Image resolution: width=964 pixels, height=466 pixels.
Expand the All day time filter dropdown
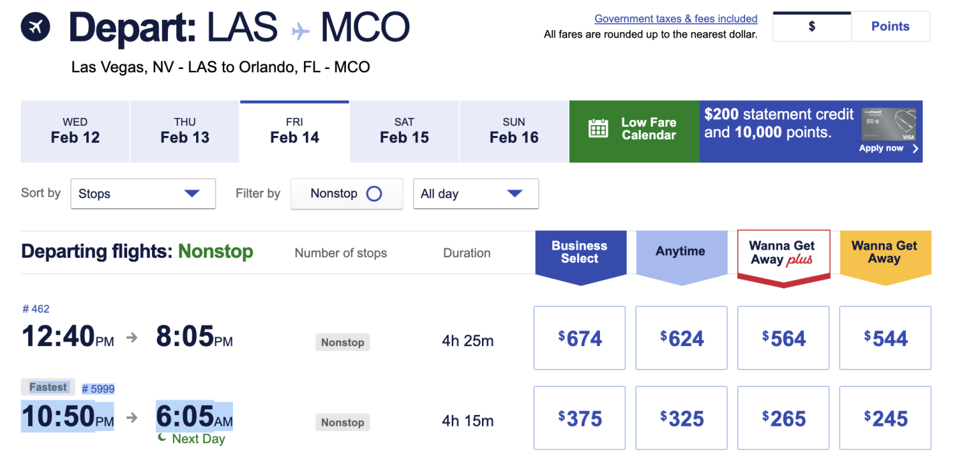(x=475, y=194)
